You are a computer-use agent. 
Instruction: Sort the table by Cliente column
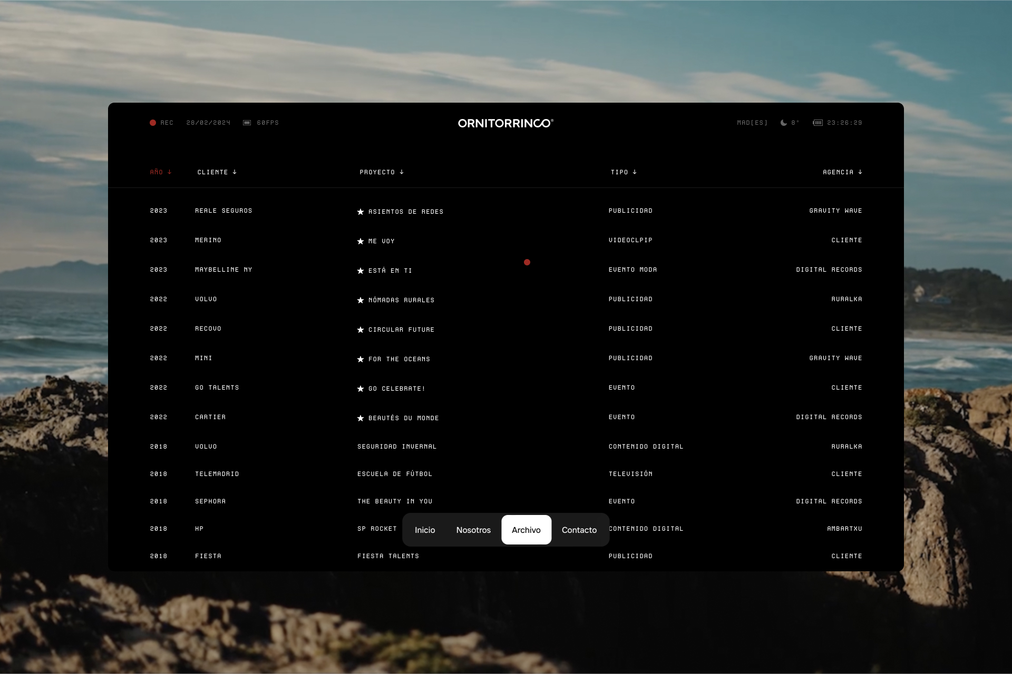click(x=217, y=172)
